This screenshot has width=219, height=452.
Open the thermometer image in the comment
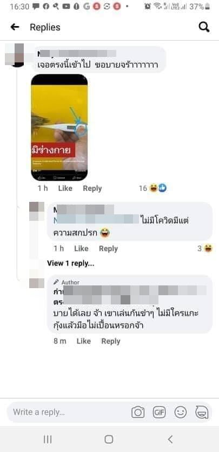pyautogui.click(x=59, y=128)
